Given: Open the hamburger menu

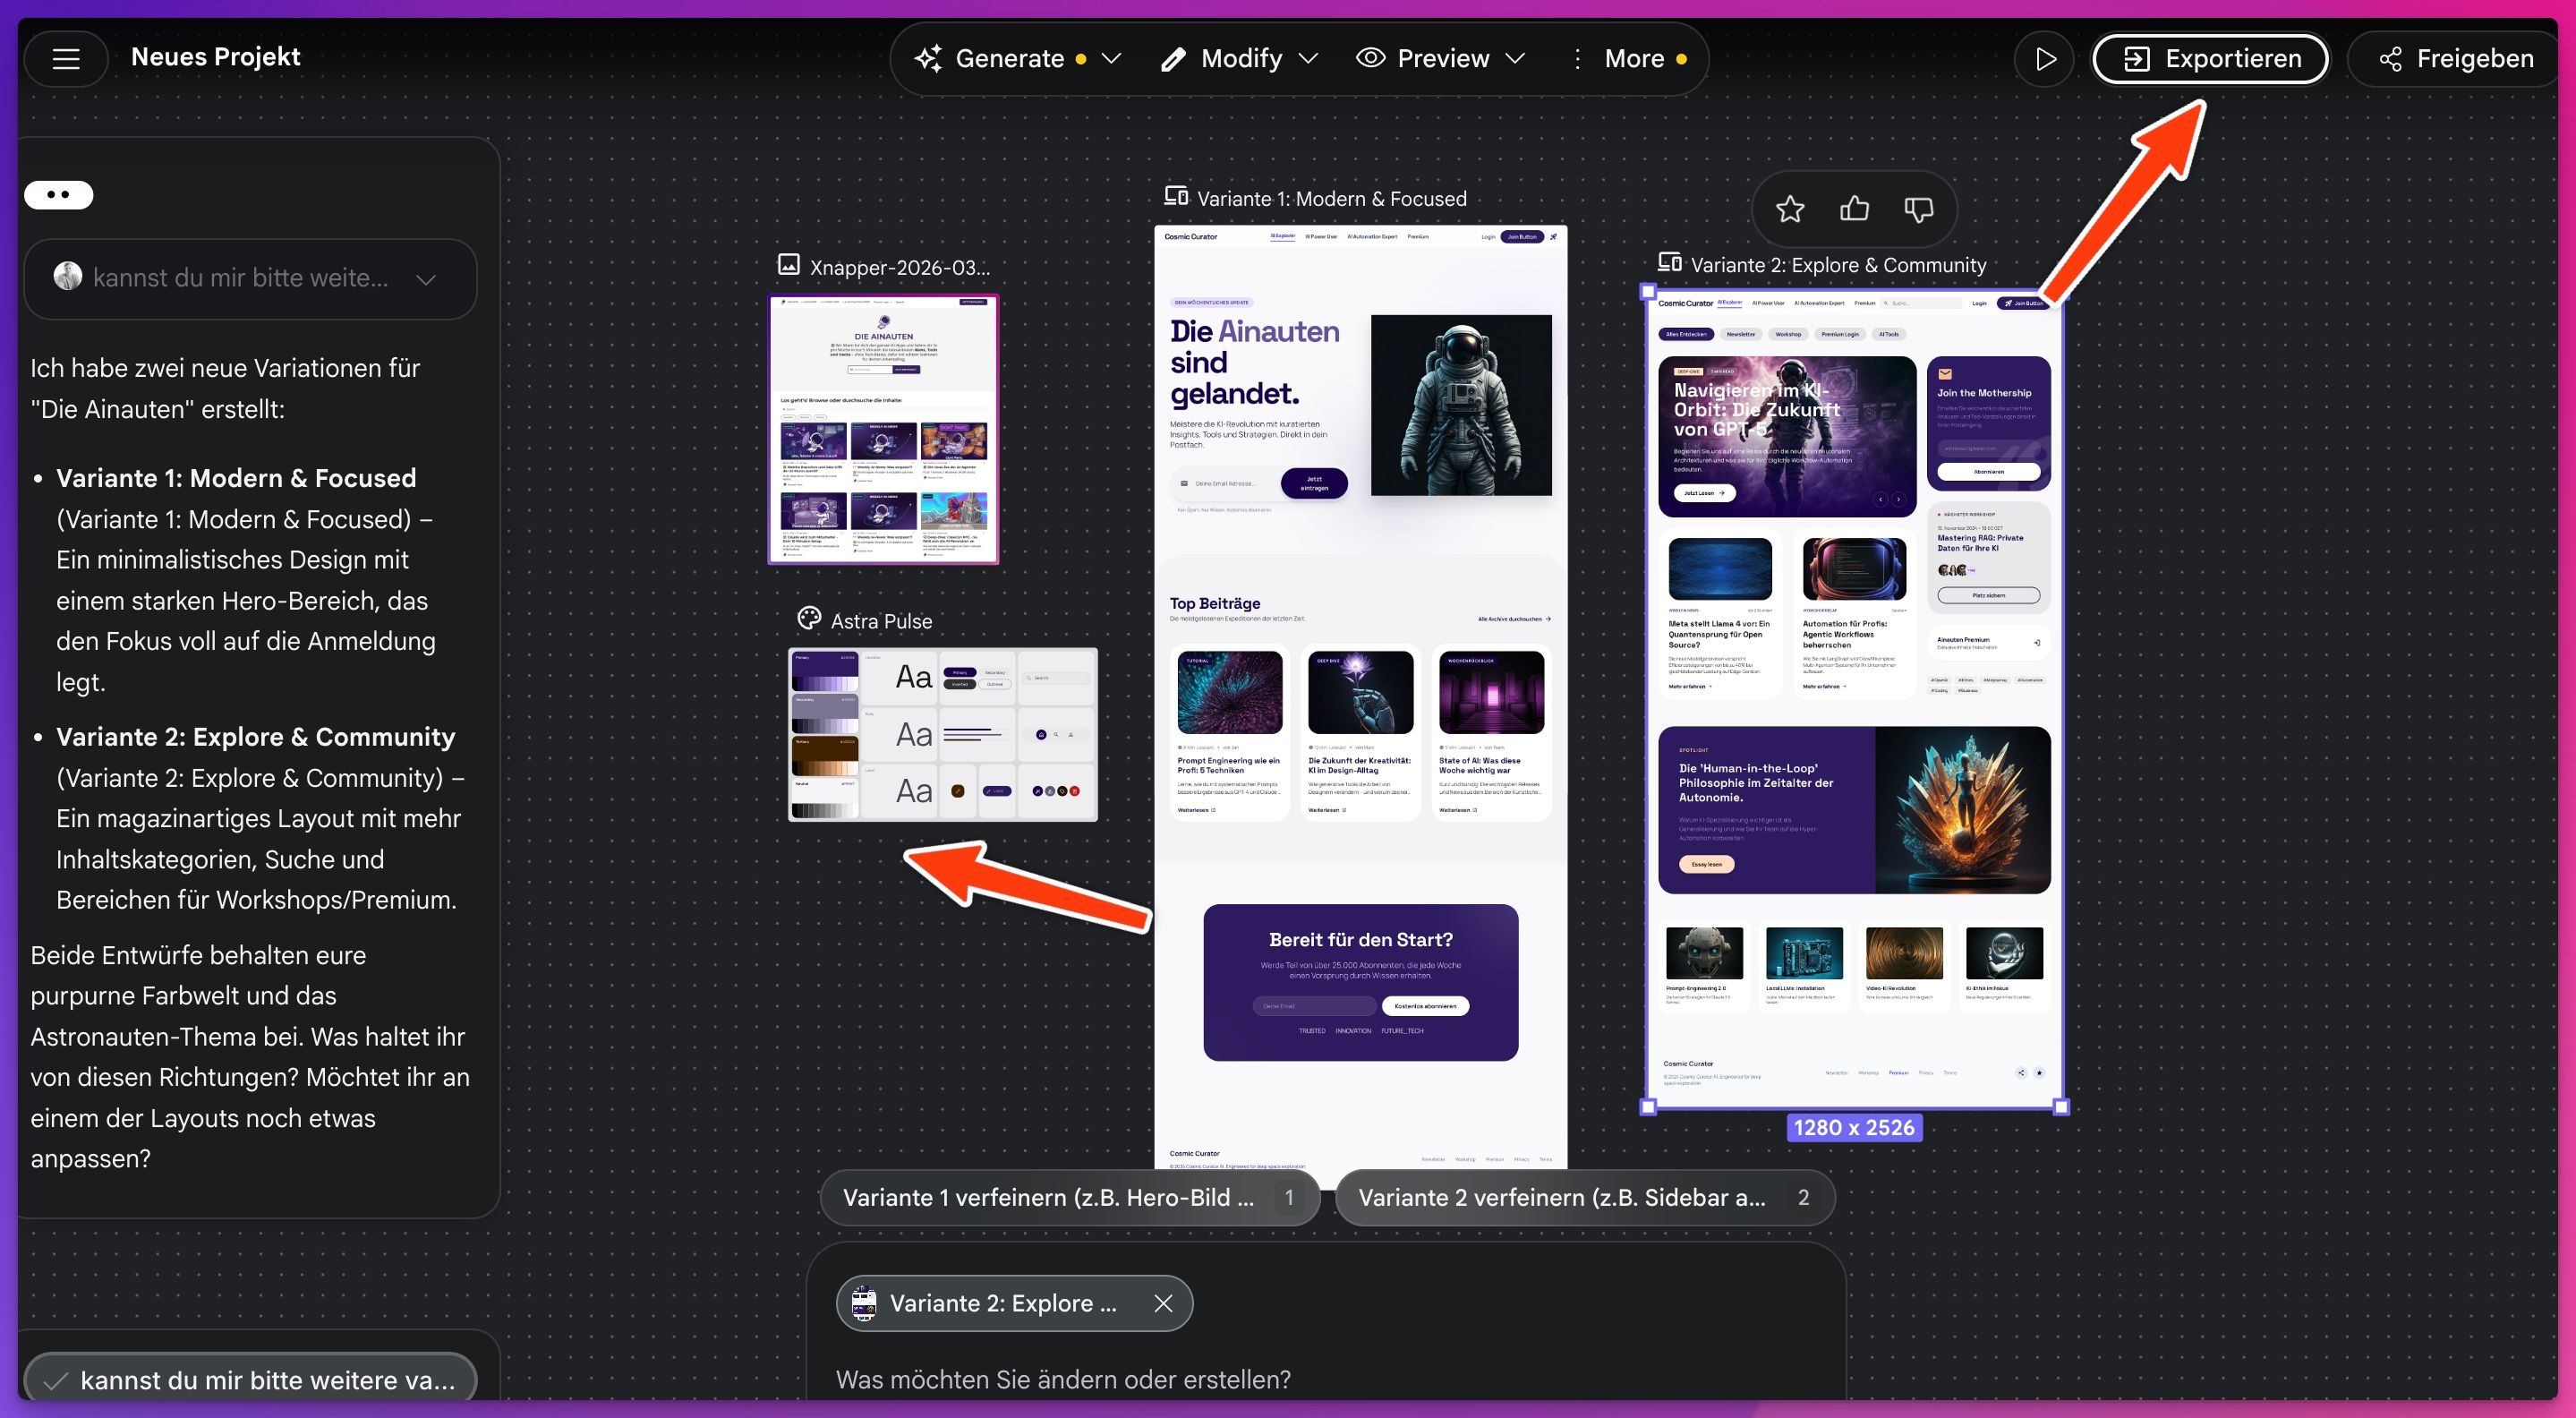Looking at the screenshot, I should (66, 59).
